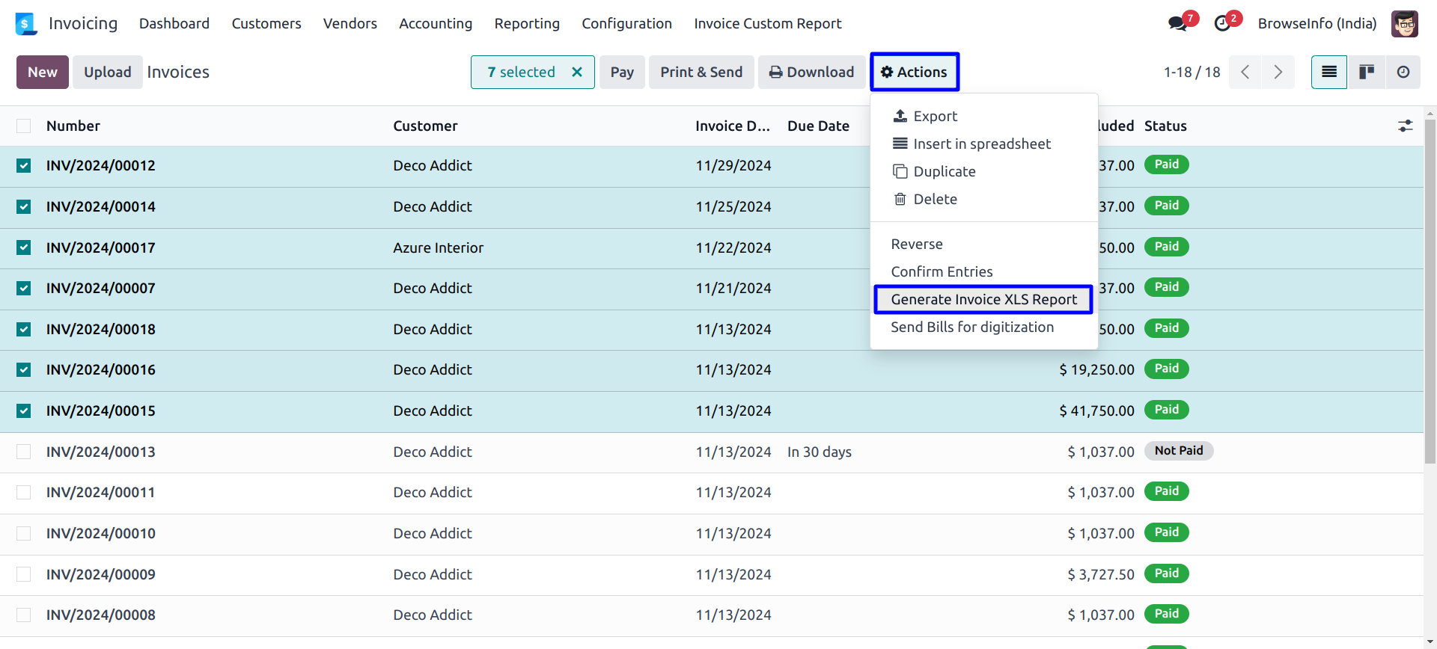Uncheck invoice INV/2024/00012 checkbox
The width and height of the screenshot is (1437, 649).
pos(24,166)
